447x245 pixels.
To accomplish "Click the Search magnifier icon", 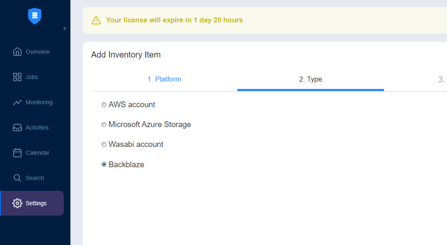I will [x=17, y=178].
